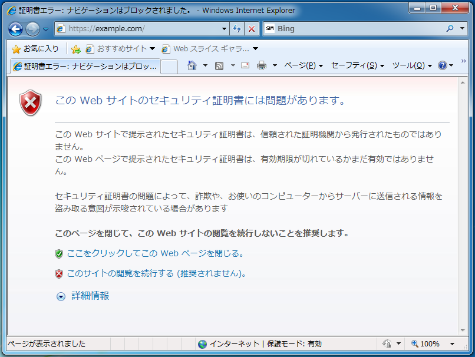The image size is (475, 357).
Task: Expand the zoom level dropdown arrow
Action: click(452, 344)
